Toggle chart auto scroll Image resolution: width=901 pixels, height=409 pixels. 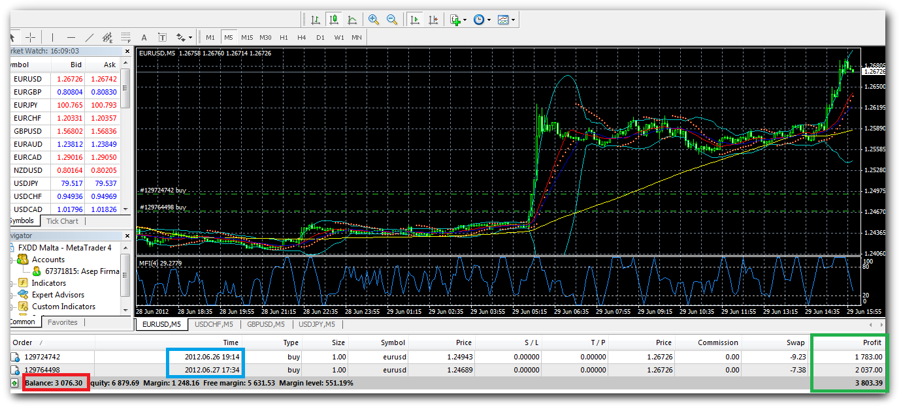click(414, 20)
